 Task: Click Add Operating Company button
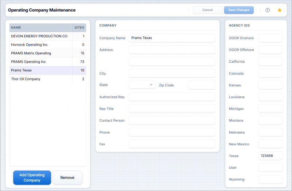click(32, 178)
